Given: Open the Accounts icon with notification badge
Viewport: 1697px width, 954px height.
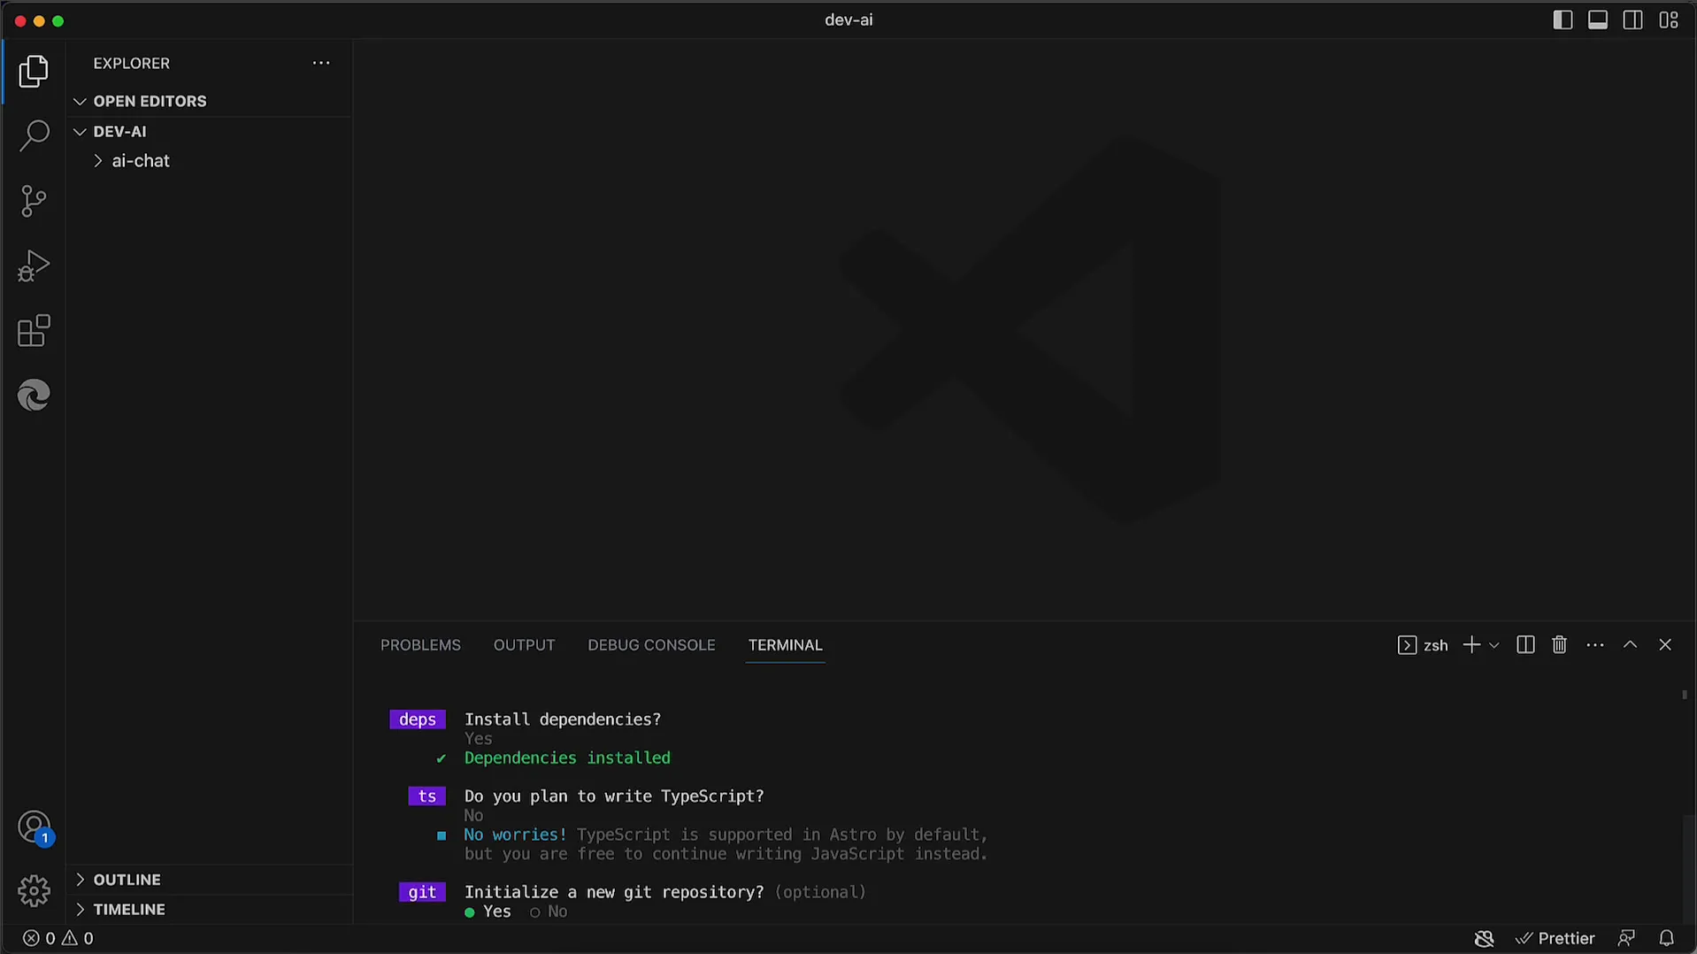Looking at the screenshot, I should click(34, 827).
